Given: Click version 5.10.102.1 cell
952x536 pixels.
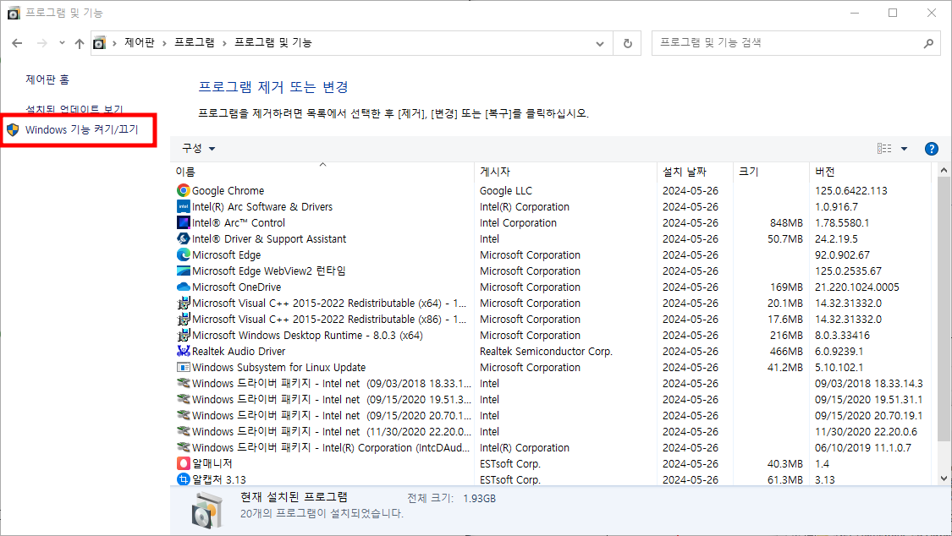Looking at the screenshot, I should click(x=839, y=368).
